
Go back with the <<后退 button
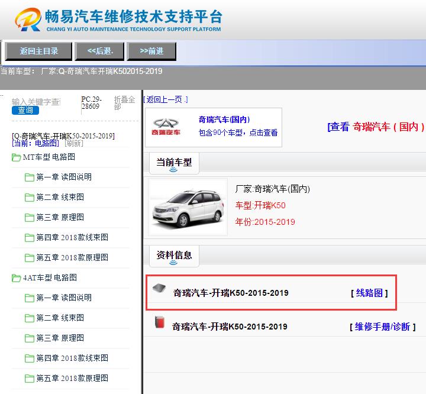pyautogui.click(x=100, y=51)
